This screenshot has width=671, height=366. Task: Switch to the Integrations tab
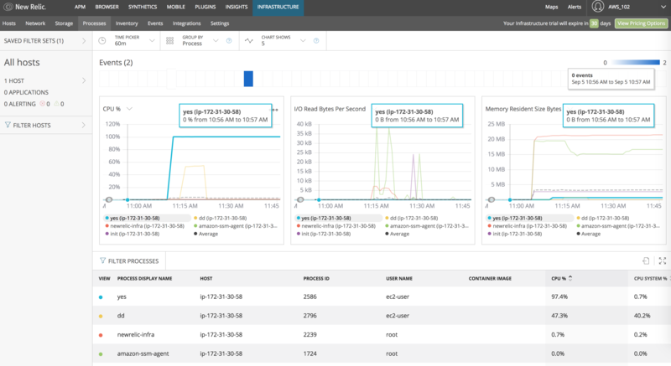pyautogui.click(x=186, y=23)
